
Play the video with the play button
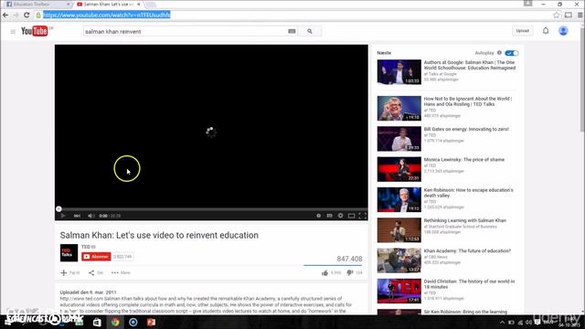click(x=63, y=216)
